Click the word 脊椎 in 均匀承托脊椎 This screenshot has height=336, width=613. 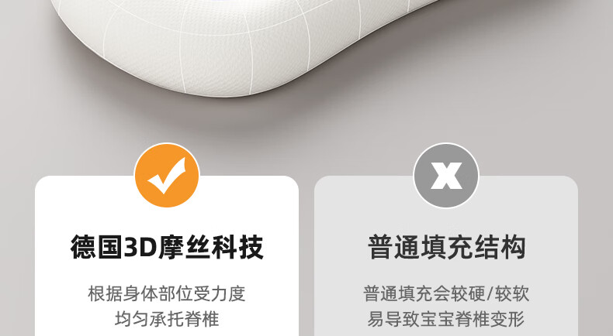202,319
